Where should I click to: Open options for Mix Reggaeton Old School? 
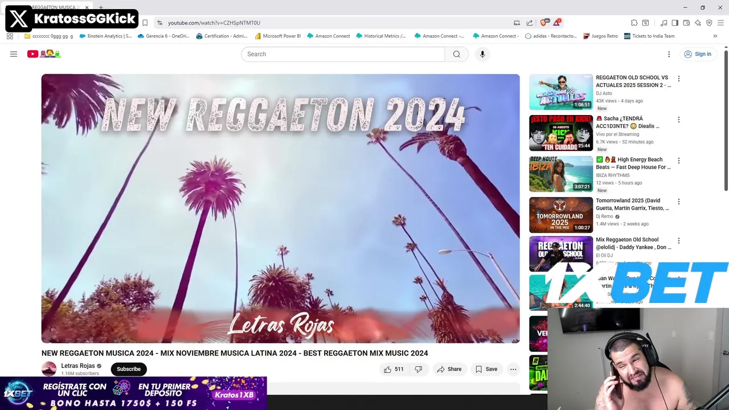(678, 241)
